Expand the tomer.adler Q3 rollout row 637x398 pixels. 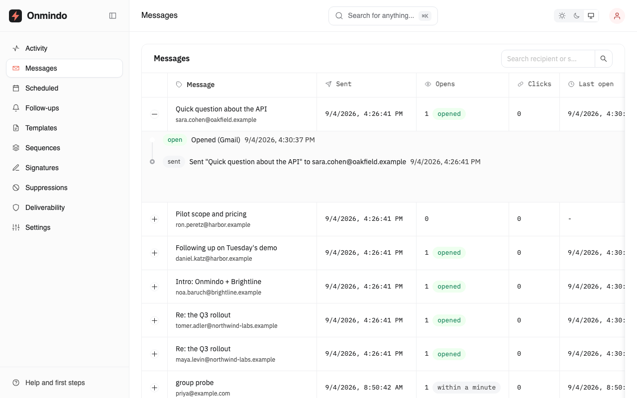point(154,320)
